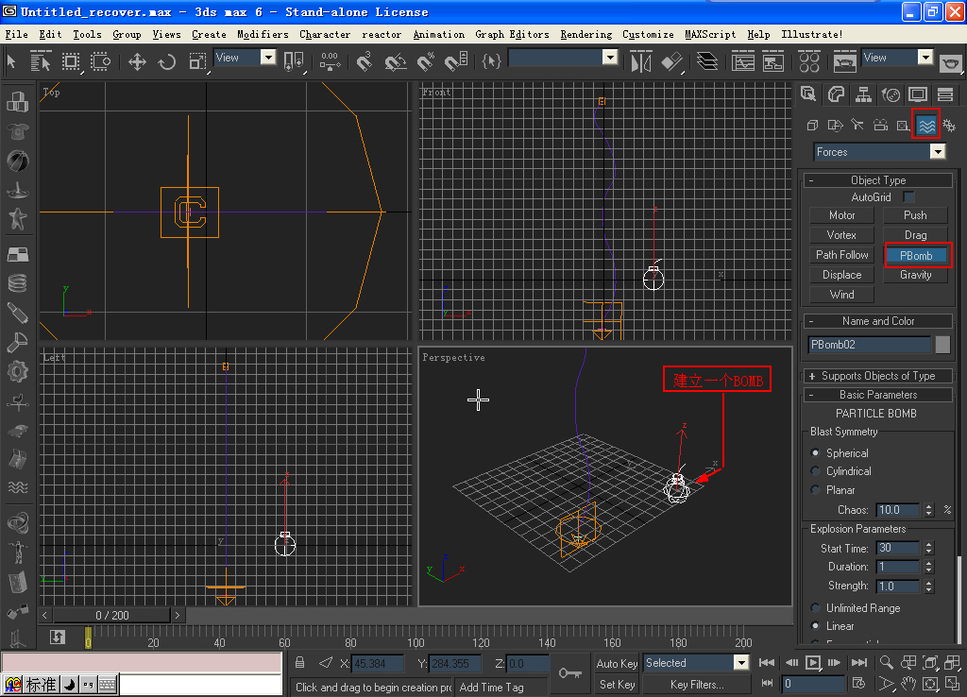The width and height of the screenshot is (967, 697).
Task: Click the Set Keys large key icon
Action: tap(569, 673)
